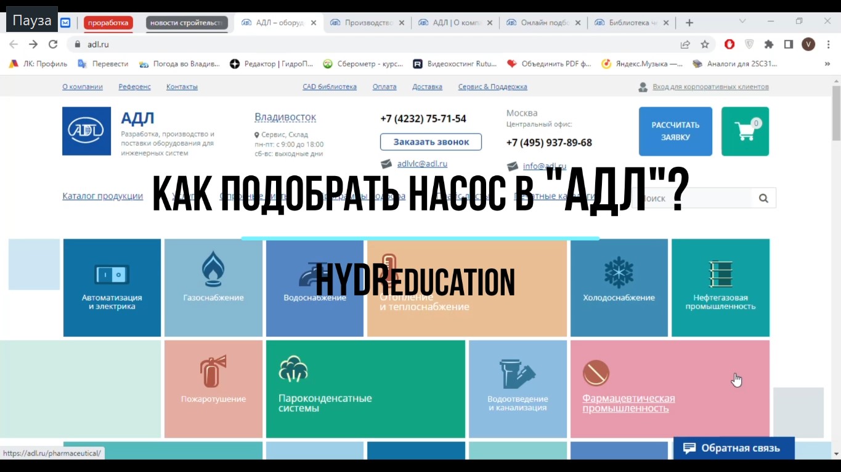Switch to the проработка tab group
This screenshot has width=841, height=472.
[108, 23]
